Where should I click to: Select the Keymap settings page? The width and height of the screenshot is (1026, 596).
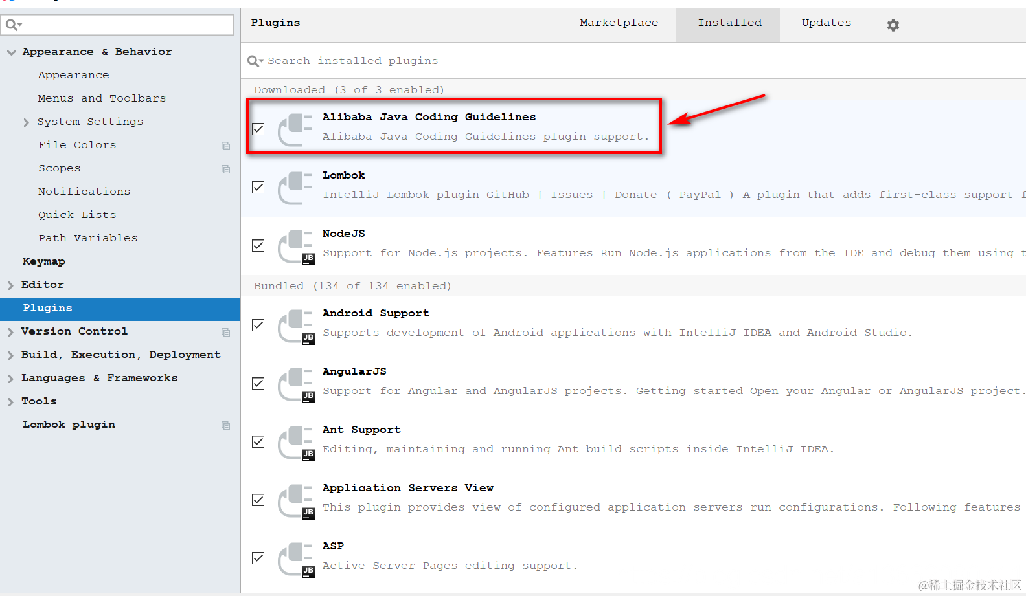click(44, 261)
